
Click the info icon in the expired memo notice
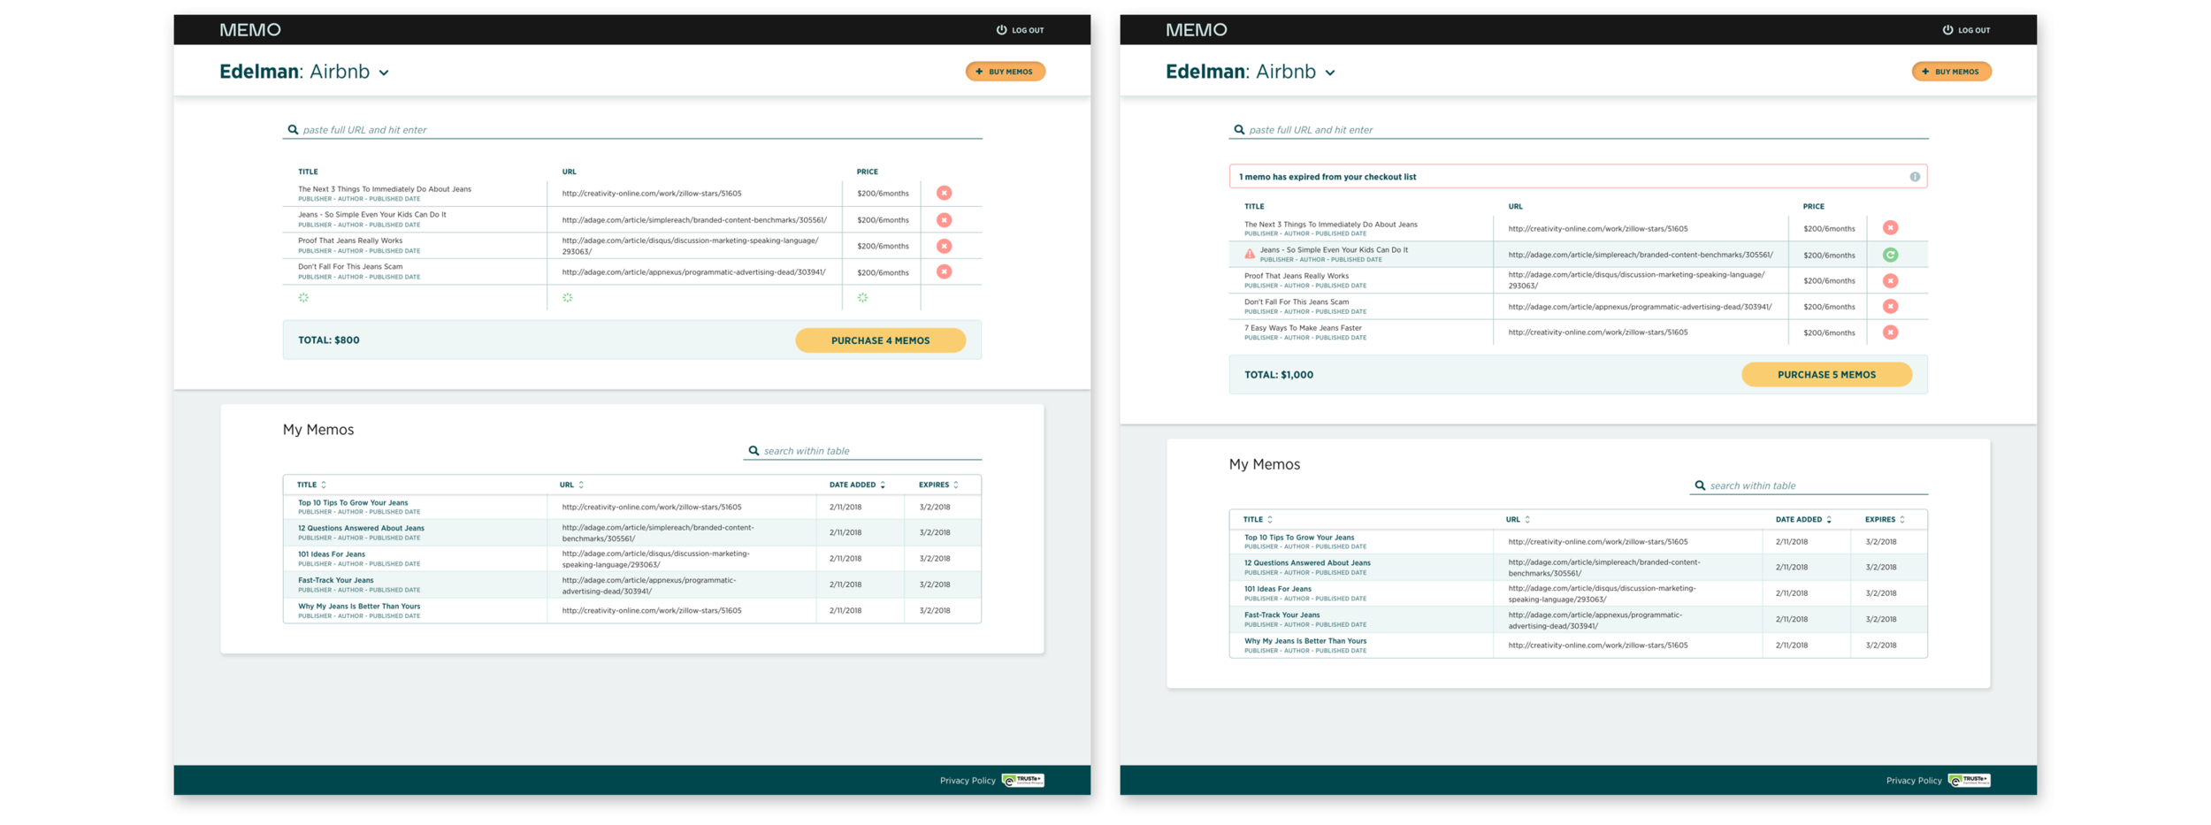(x=1915, y=177)
